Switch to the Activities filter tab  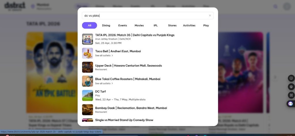[x=189, y=25]
